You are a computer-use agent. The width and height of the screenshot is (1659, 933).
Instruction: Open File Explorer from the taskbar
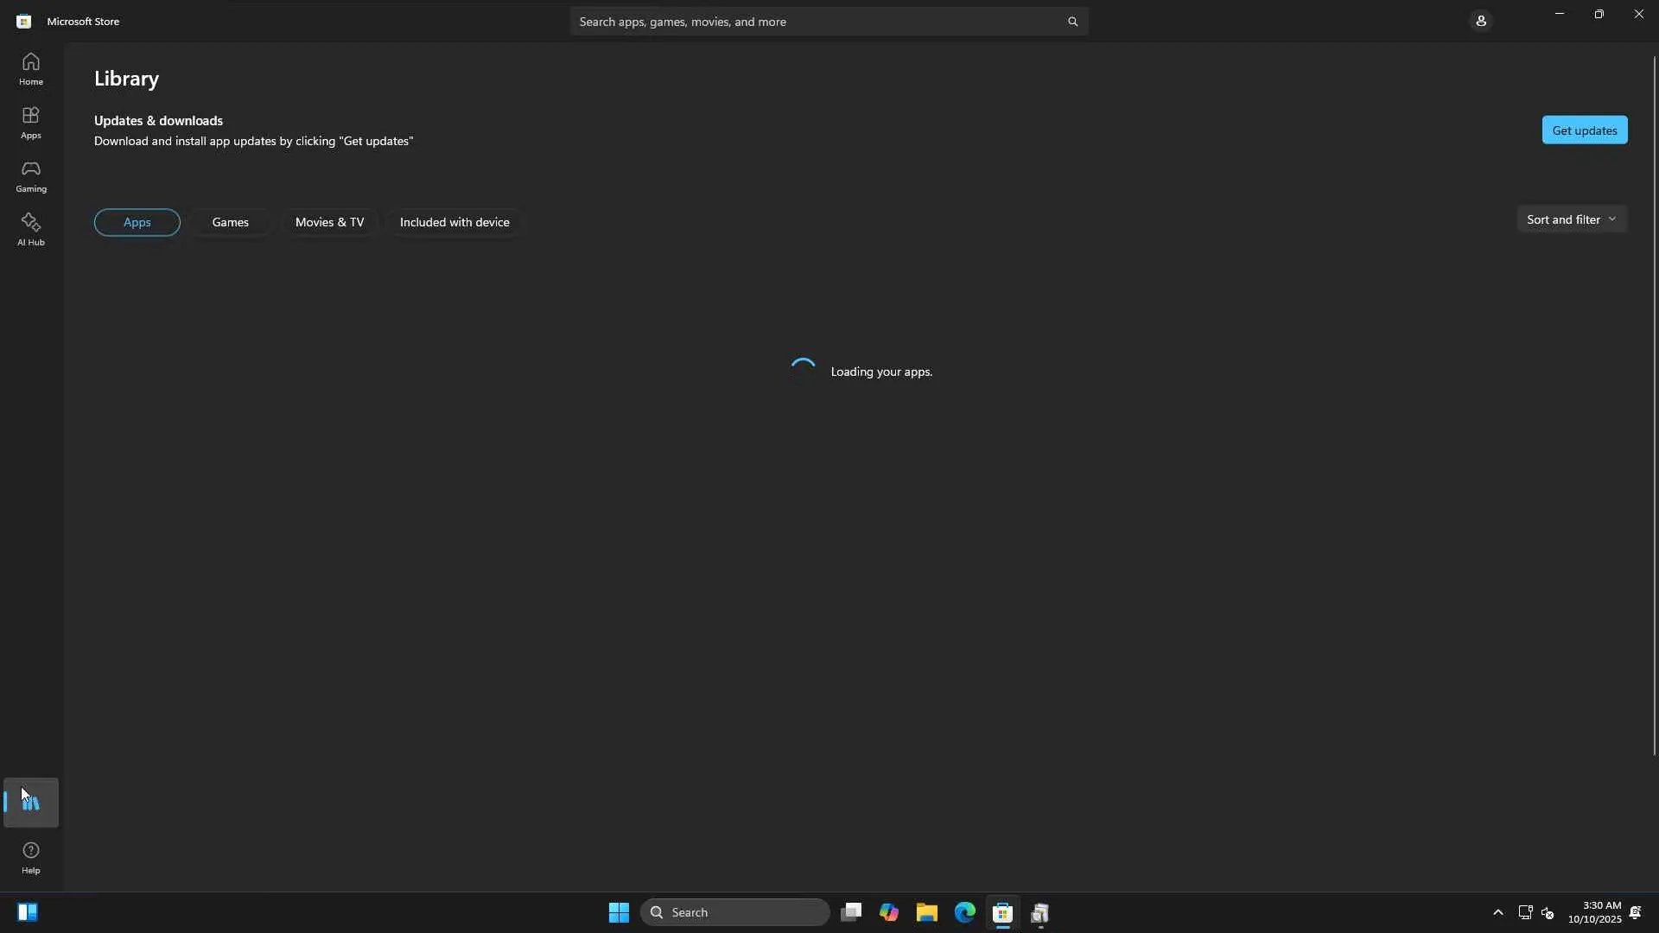tap(927, 912)
